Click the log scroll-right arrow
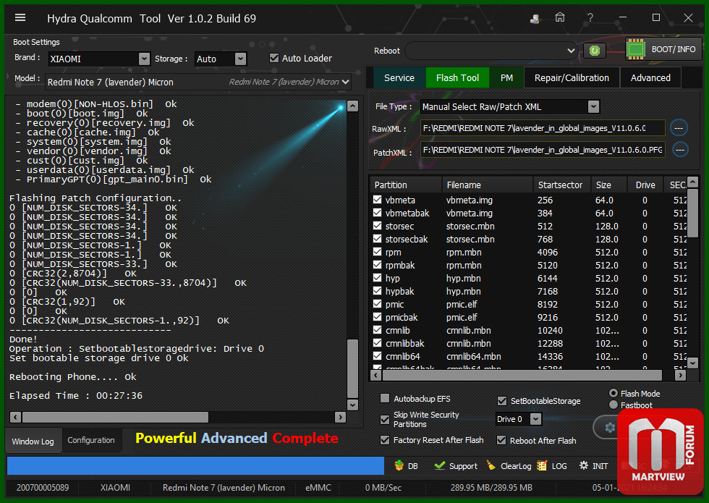Screen dimensions: 709x503 (x=341, y=417)
